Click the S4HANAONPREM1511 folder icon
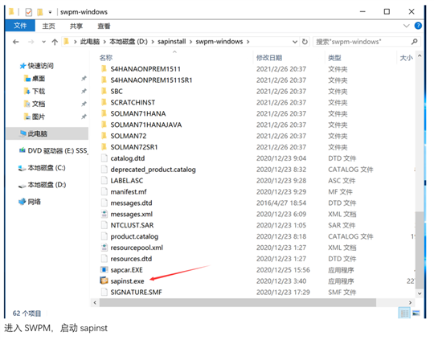Viewport: 434px width, 340px height. 104,68
